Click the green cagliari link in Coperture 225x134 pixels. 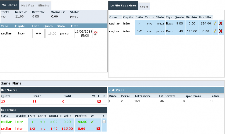7,122
